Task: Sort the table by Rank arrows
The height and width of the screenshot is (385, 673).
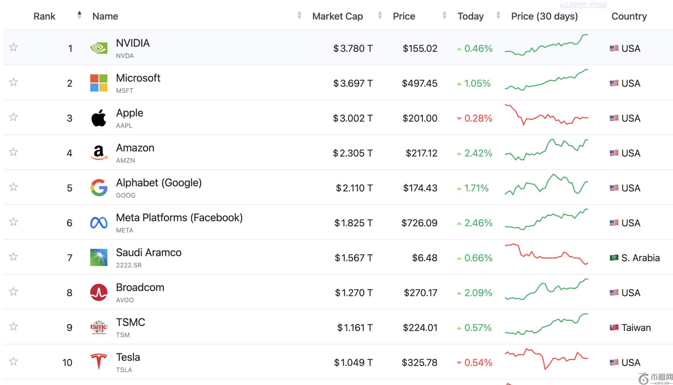Action: [79, 15]
